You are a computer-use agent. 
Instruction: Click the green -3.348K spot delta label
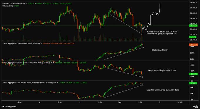pyautogui.click(x=193, y=83)
